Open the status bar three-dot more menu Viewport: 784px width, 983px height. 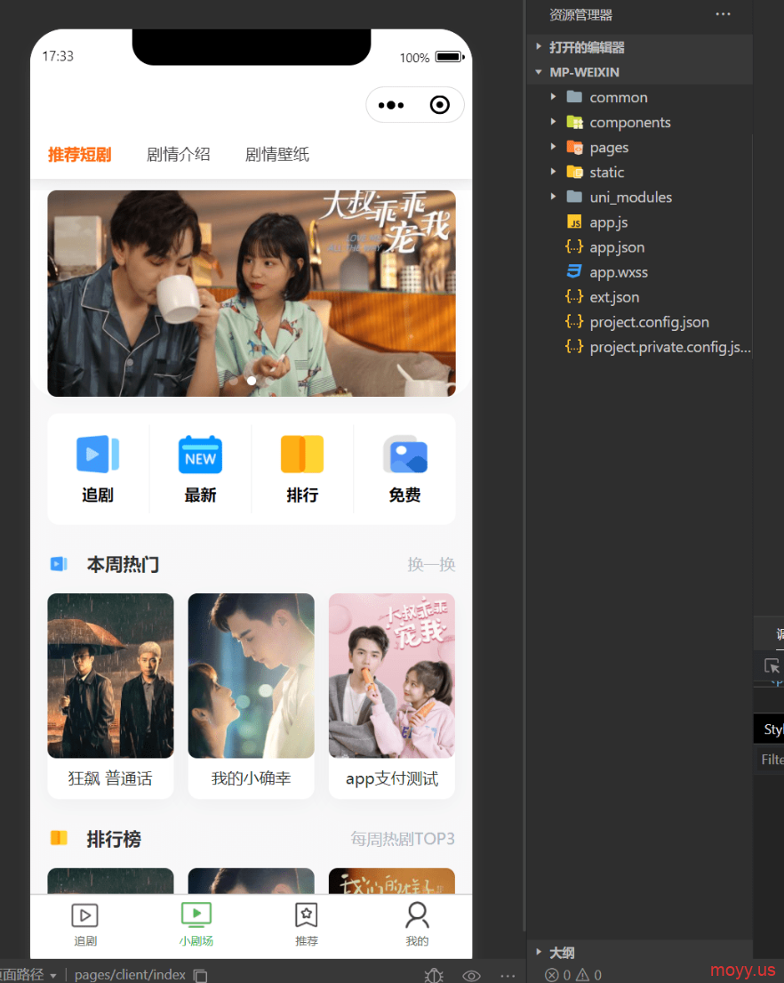click(x=508, y=976)
